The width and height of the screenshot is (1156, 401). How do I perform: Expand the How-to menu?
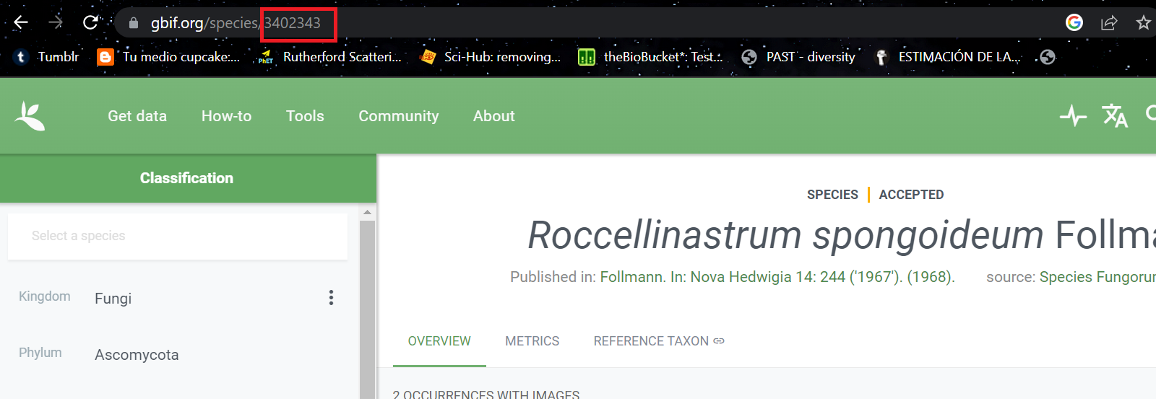point(226,116)
